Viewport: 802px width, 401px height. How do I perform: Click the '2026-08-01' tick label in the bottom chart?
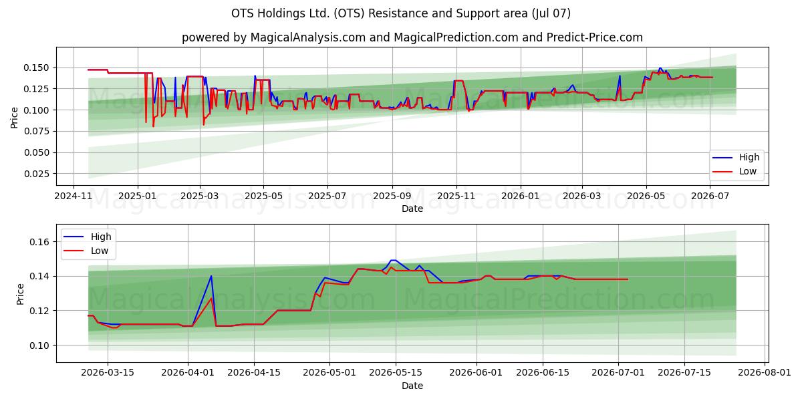point(765,373)
